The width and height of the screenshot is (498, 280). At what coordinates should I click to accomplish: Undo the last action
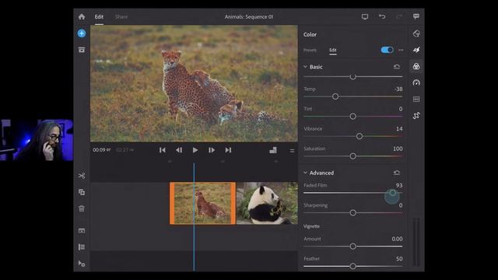[x=382, y=16]
